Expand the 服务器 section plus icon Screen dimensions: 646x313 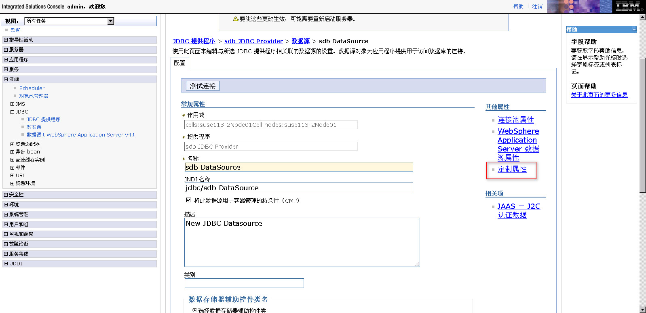click(6, 50)
